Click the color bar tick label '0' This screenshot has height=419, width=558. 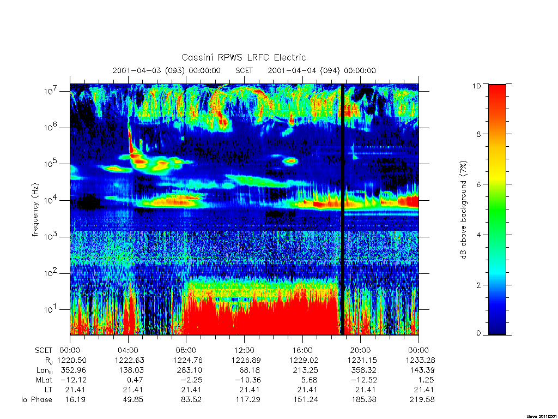pos(478,333)
